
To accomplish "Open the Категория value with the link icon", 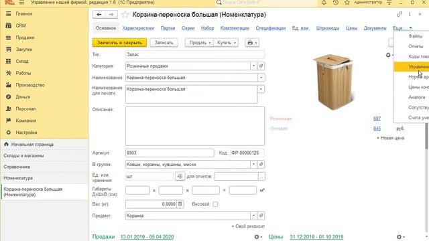I will (261, 66).
